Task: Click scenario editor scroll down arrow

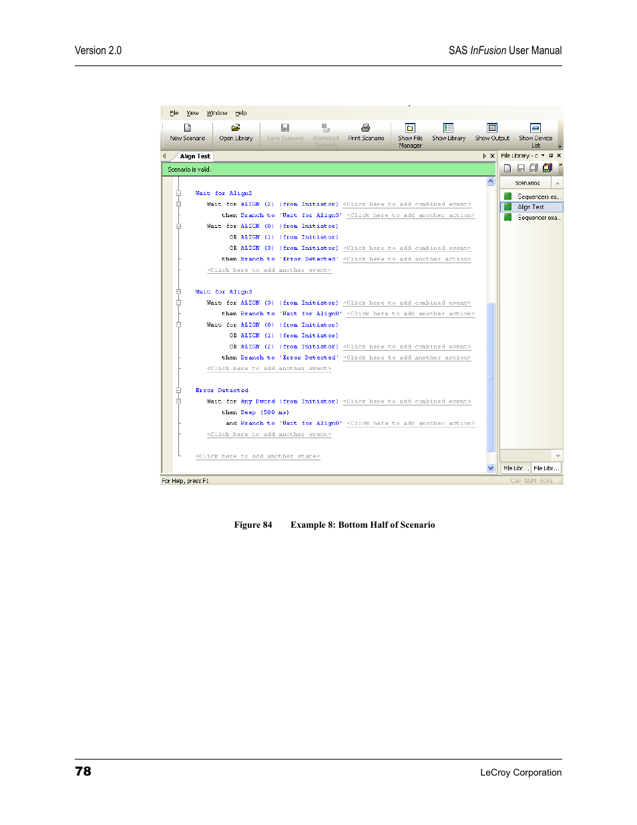Action: pos(491,468)
